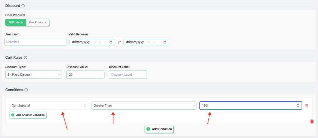
Task: Click the Discount Label: text above the field
Action: pos(119,67)
